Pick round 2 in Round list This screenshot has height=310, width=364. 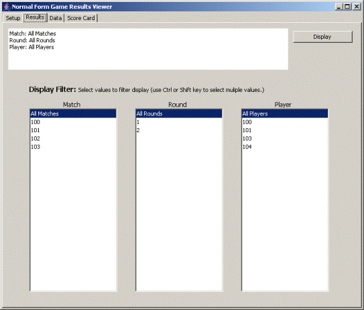click(x=179, y=130)
